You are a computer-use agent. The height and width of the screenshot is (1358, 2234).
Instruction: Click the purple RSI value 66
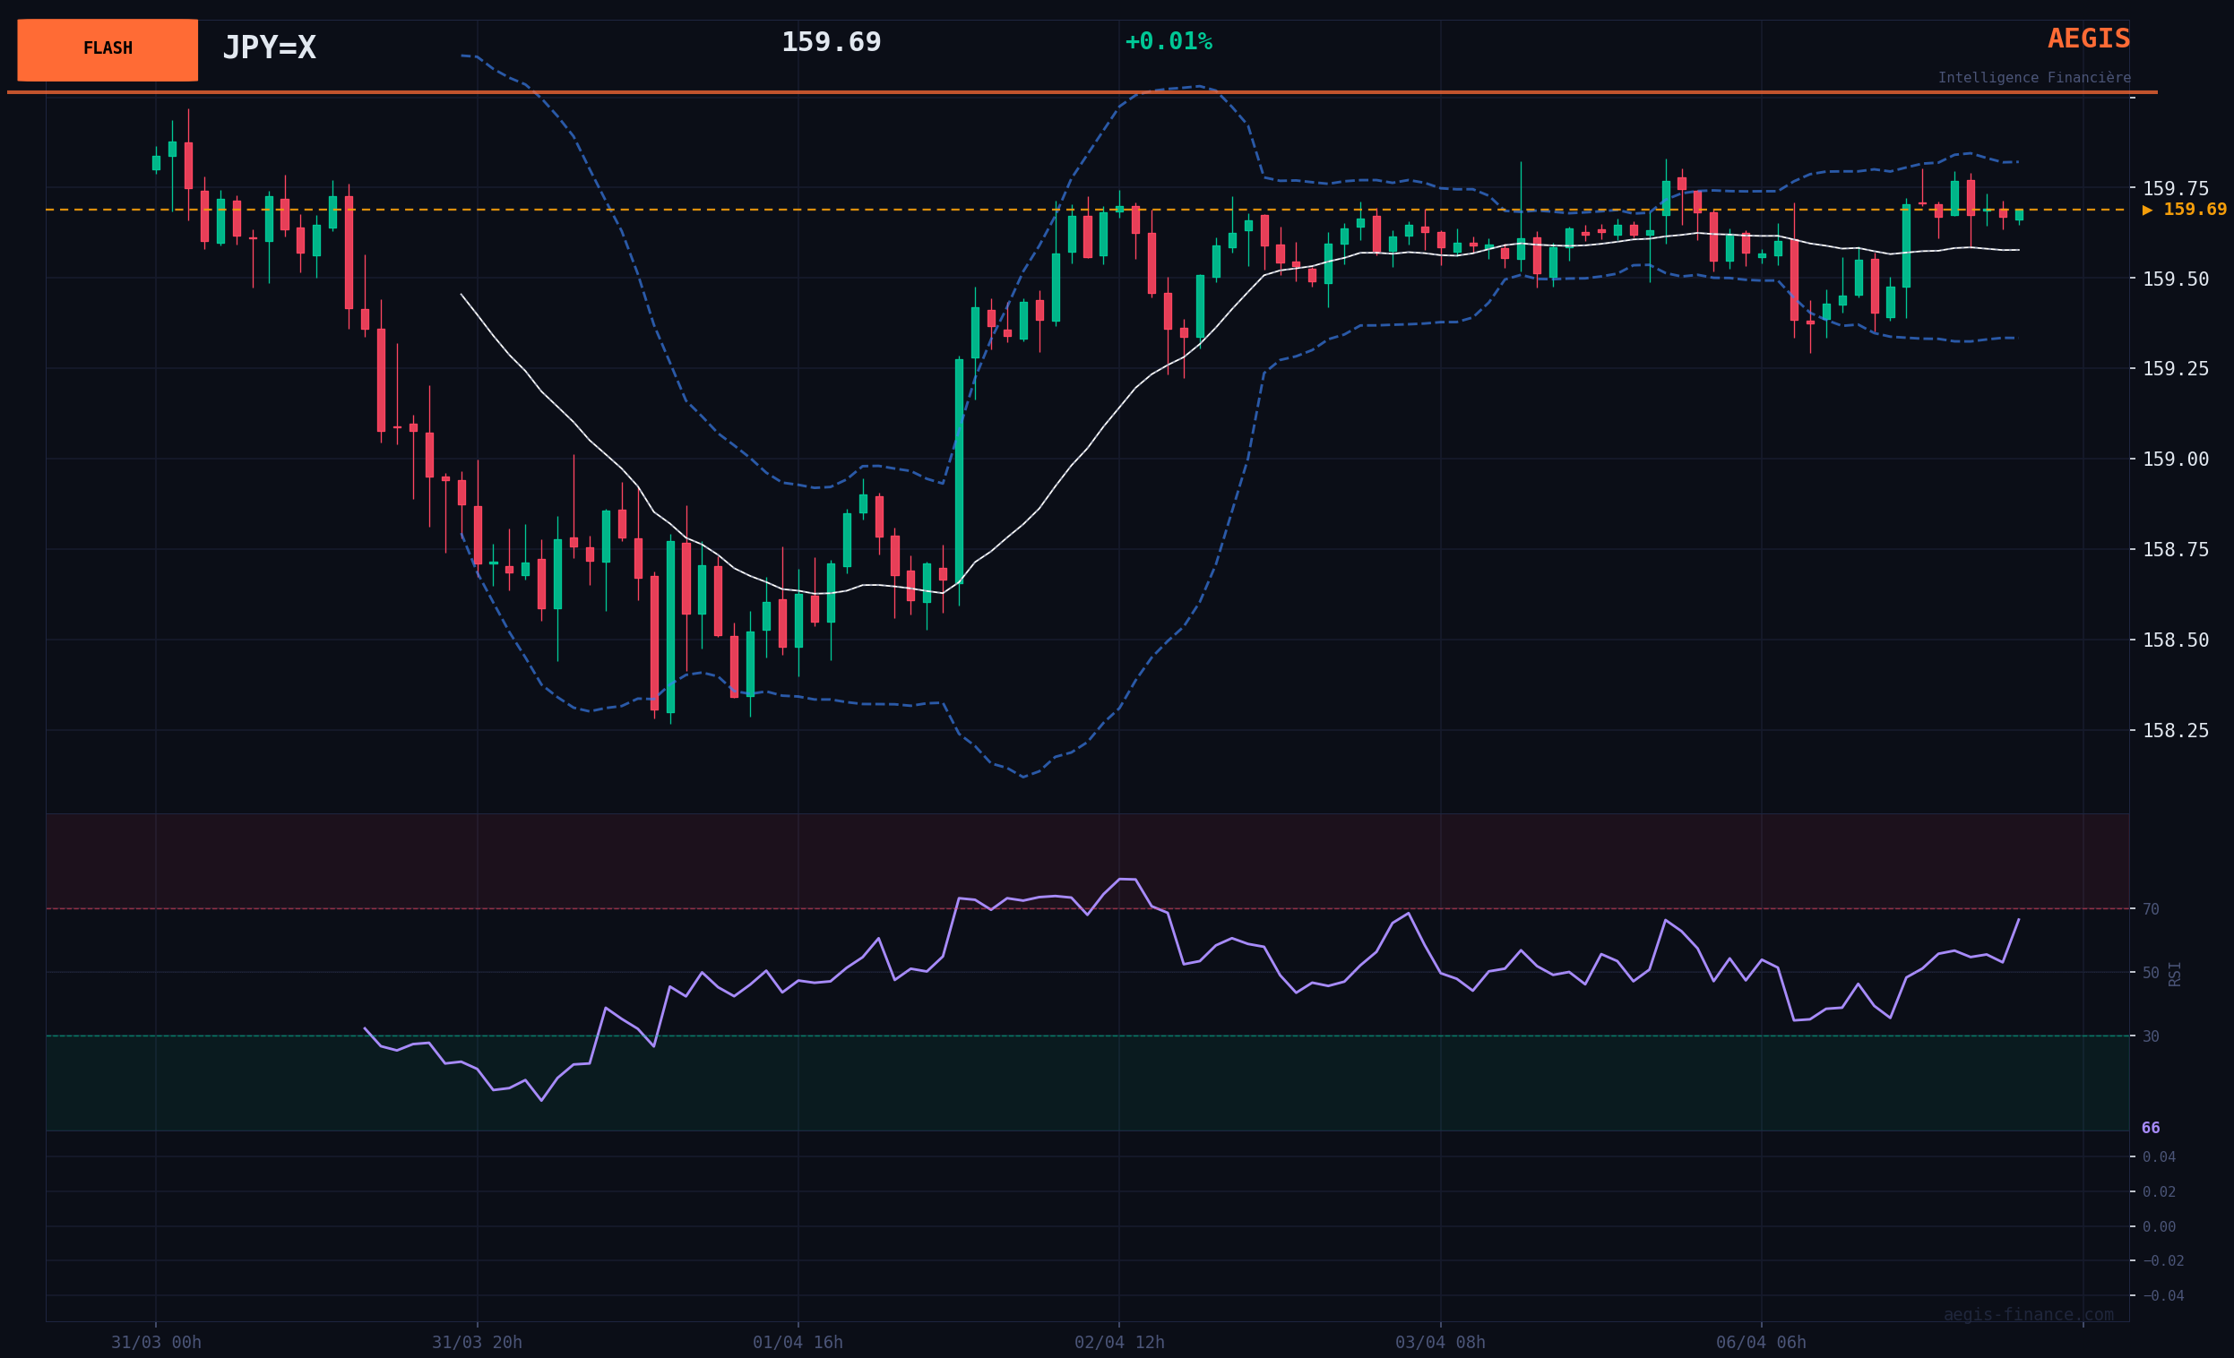coord(2151,1129)
